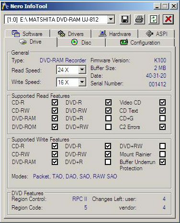The image size is (180, 223).
Task: Enable DVD+RW write feature checkbox
Action: click(x=162, y=146)
